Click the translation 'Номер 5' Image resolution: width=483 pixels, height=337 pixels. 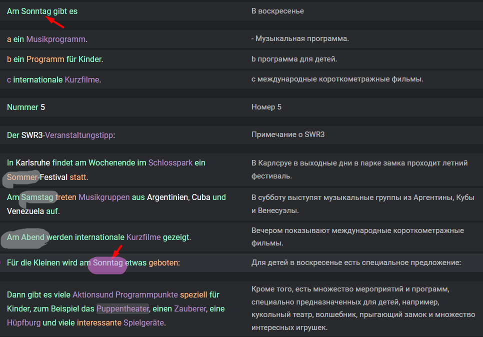266,107
